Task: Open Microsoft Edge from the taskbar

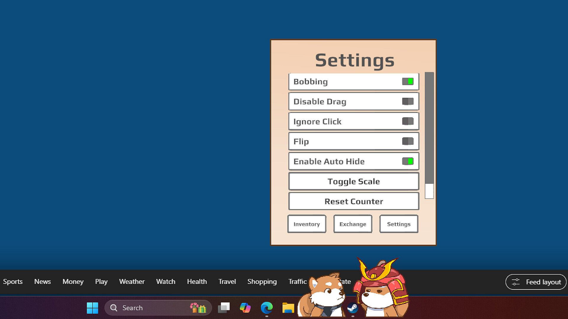Action: (x=267, y=308)
